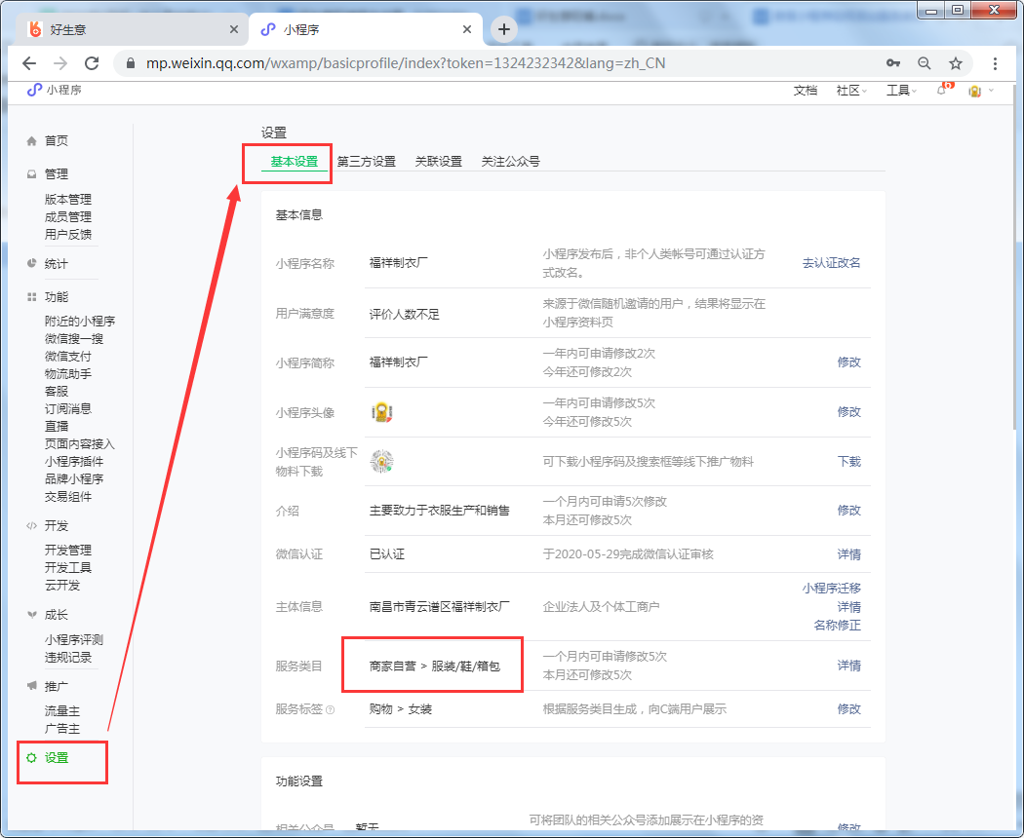Screen dimensions: 1024x838
Task: Click the 推广 megaphone icon
Action: [31, 686]
